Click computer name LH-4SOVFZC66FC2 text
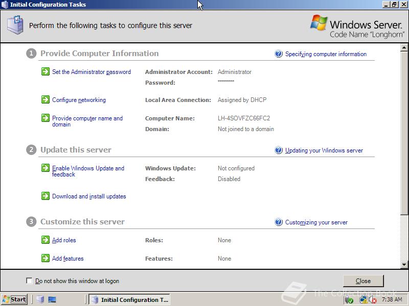This screenshot has height=306, width=409. [x=244, y=118]
